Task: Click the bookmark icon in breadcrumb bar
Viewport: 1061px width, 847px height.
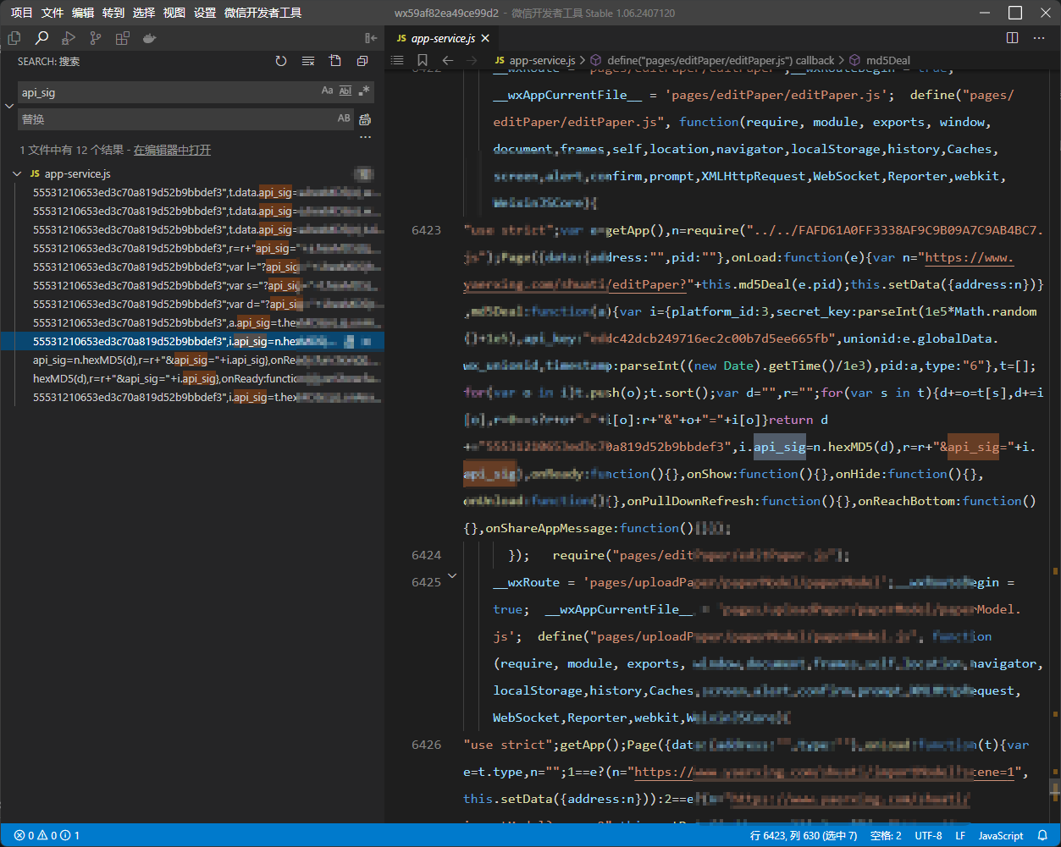Action: [x=423, y=60]
